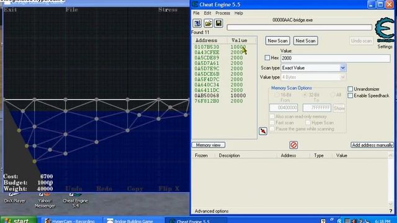The image size is (397, 223).
Task: Open the Value type dropdown
Action: [x=342, y=77]
